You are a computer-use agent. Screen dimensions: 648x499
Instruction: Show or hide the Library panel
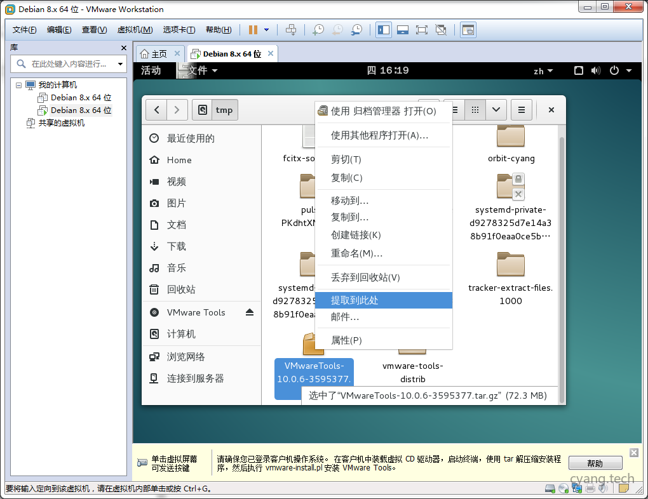click(383, 29)
